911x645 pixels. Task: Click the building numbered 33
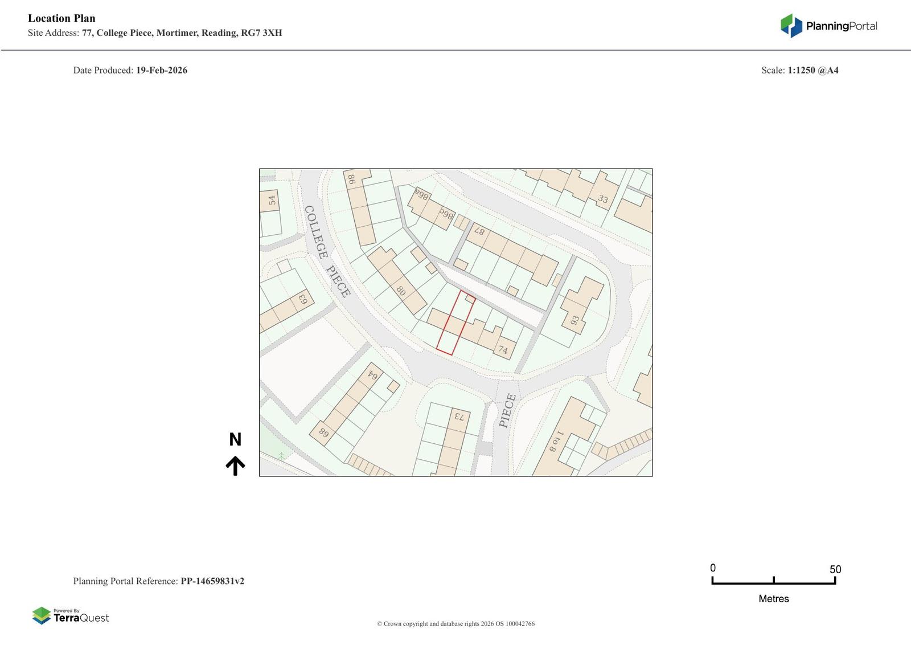603,199
